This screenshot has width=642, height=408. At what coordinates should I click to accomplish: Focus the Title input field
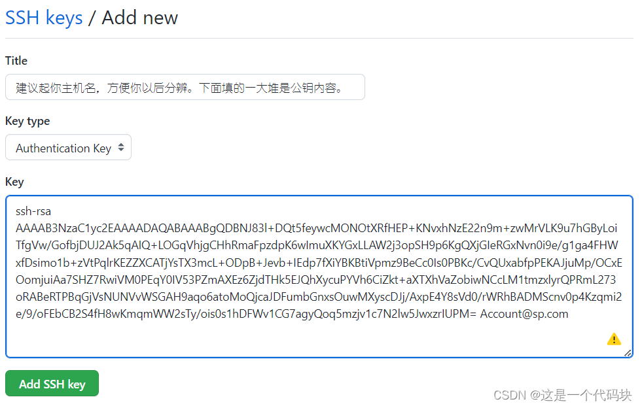185,87
